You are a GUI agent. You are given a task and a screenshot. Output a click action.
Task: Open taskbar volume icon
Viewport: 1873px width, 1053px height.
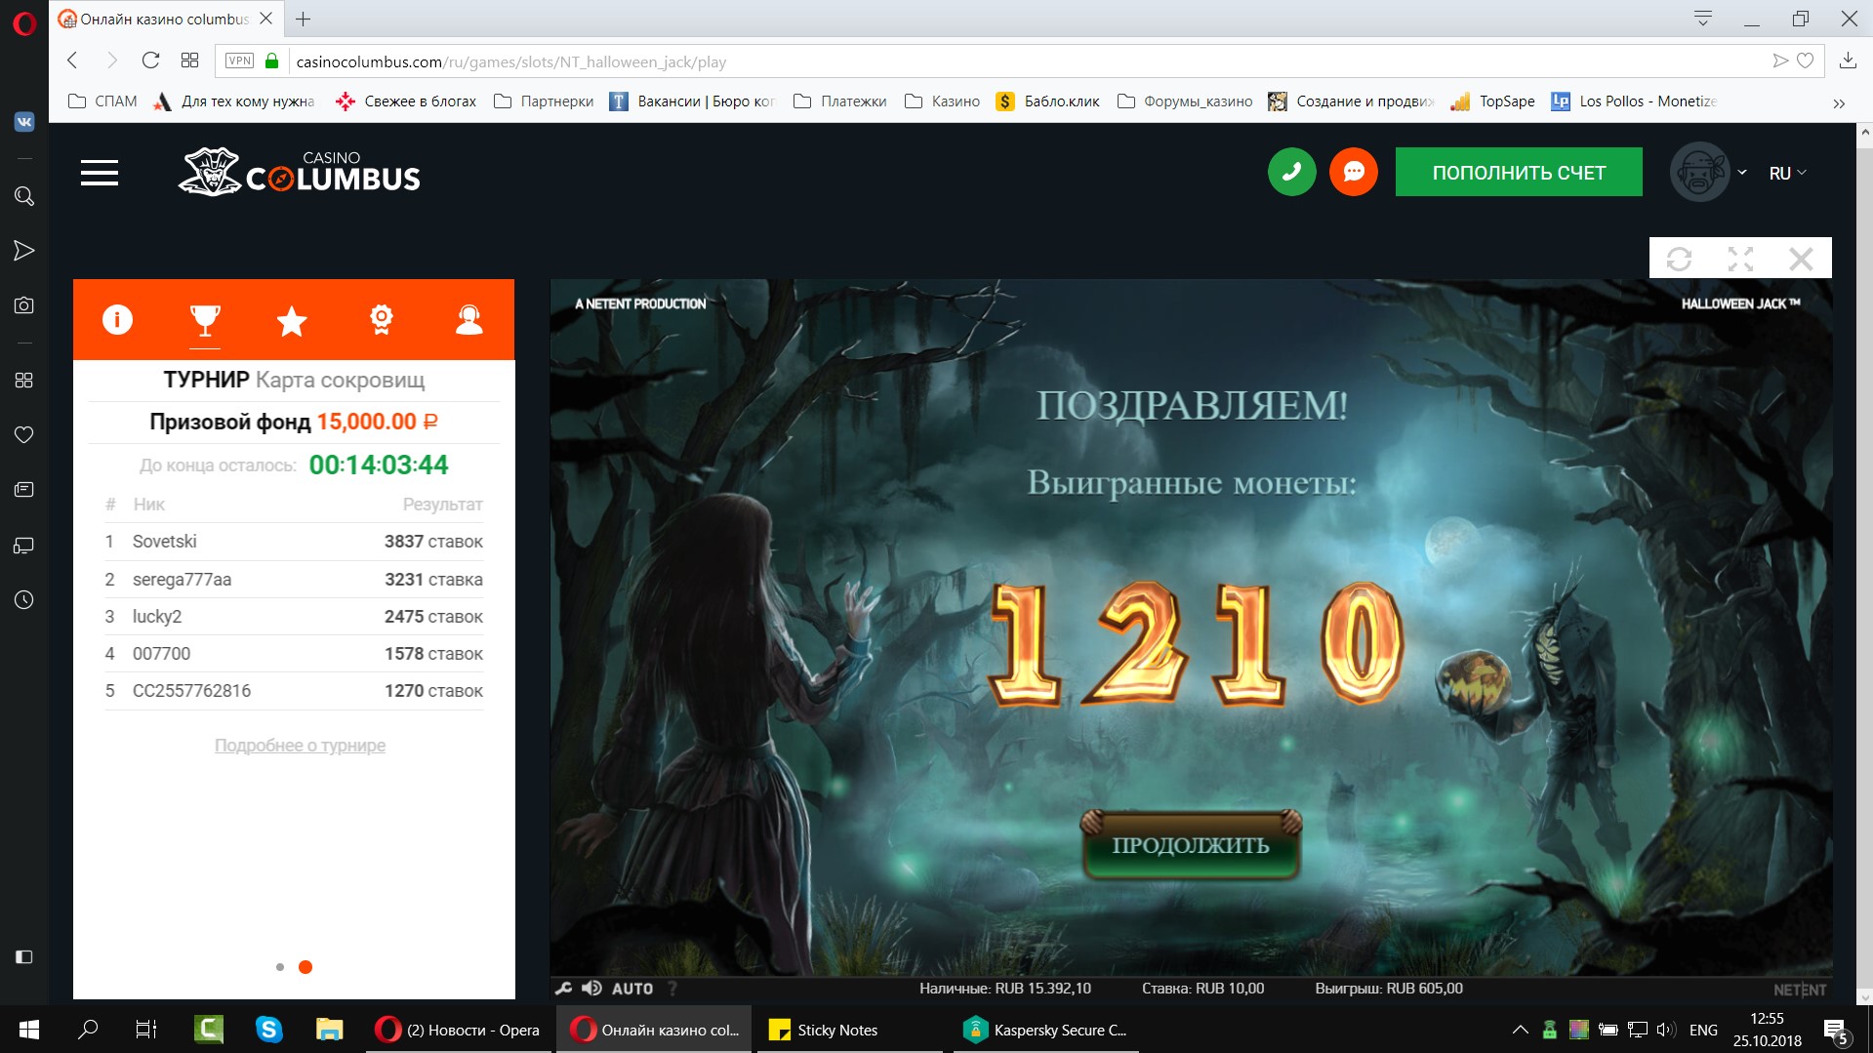click(1666, 1030)
